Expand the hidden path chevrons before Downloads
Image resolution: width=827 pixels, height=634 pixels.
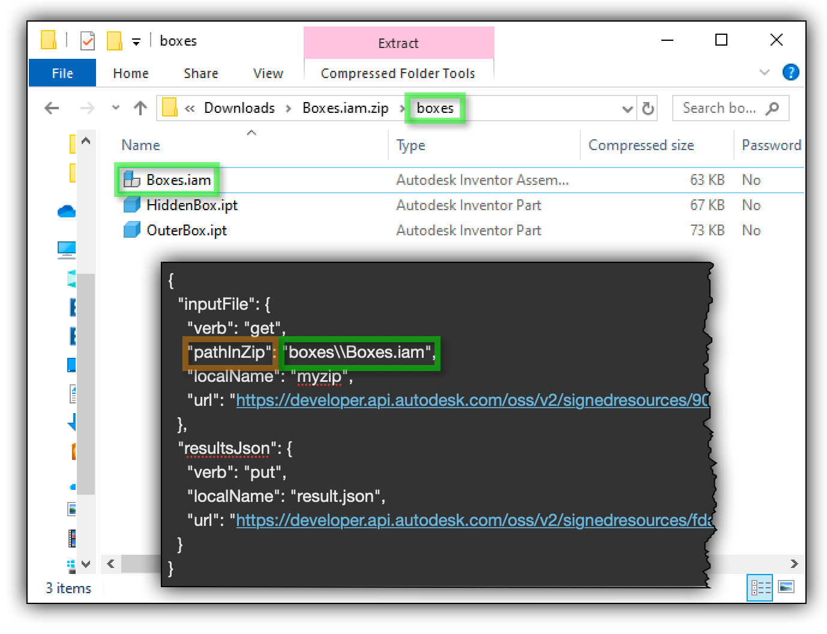coord(190,109)
